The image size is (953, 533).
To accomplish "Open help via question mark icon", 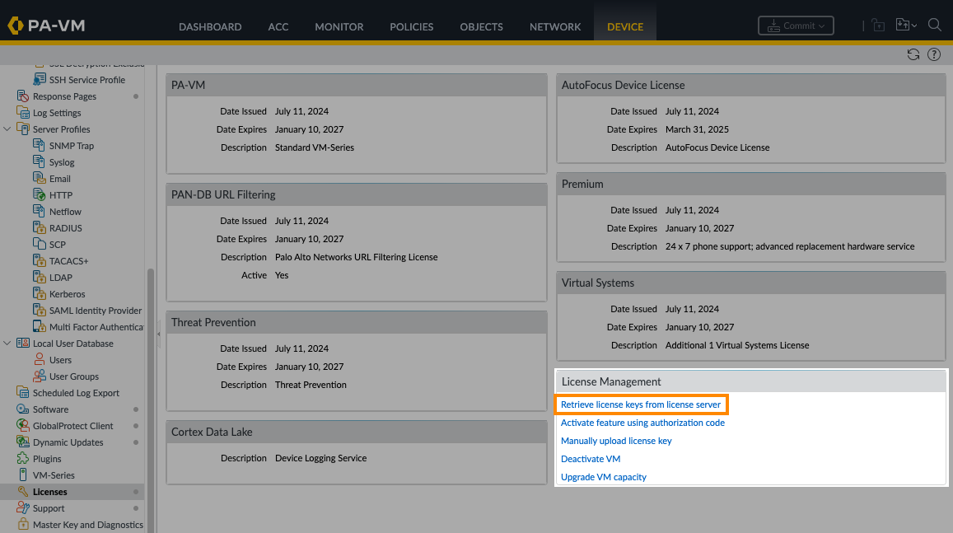I will pos(934,54).
